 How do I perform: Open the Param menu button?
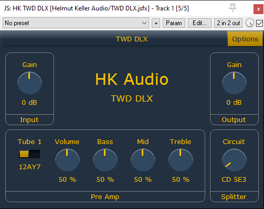174,23
